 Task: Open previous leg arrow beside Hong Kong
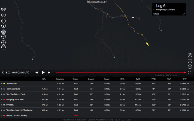pos(154,10)
